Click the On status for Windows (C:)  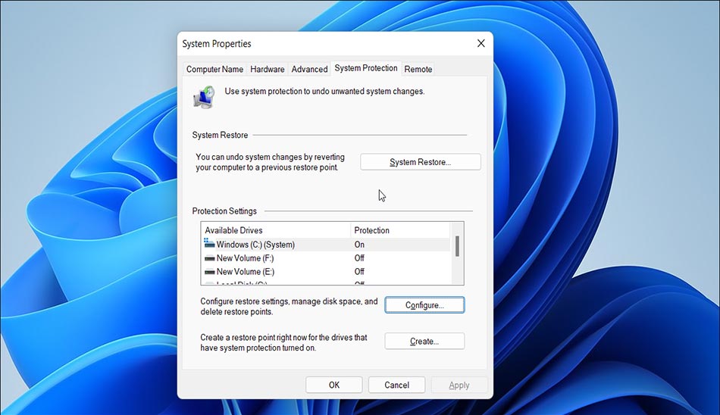click(x=359, y=245)
